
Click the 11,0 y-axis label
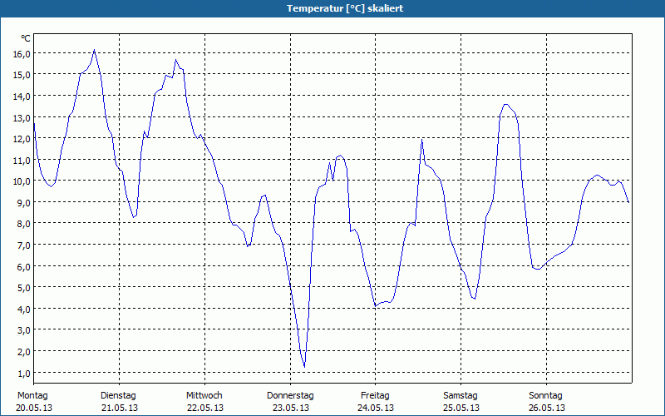[22, 161]
